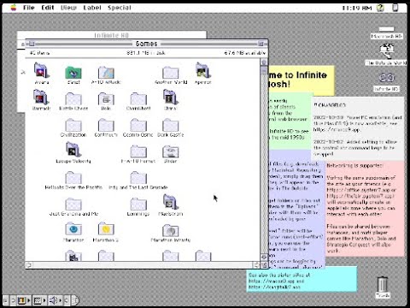
Task: Open the application switcher menu icon
Action: click(395, 8)
